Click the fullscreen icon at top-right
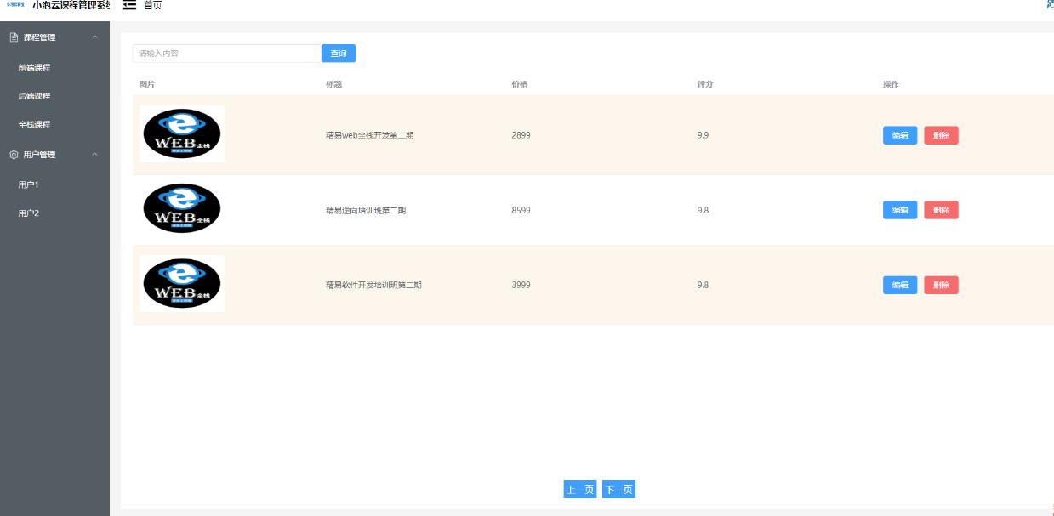Image resolution: width=1054 pixels, height=516 pixels. tap(1049, 4)
